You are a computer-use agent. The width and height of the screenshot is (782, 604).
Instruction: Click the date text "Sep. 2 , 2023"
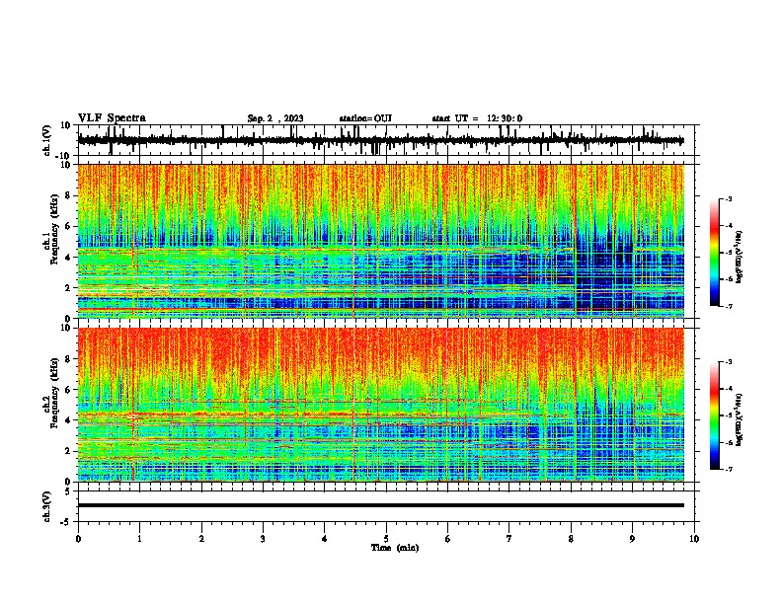tap(275, 118)
